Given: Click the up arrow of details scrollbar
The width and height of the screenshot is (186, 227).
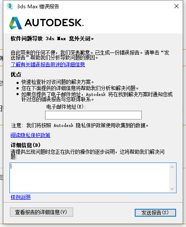Looking at the screenshot, I should pyautogui.click(x=172, y=167).
